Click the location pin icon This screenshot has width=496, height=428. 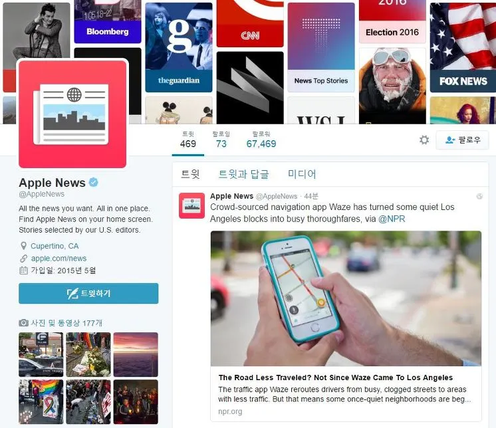23,246
